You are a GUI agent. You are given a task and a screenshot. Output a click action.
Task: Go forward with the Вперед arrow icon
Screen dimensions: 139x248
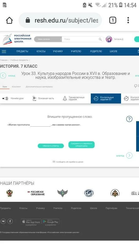tap(129, 156)
